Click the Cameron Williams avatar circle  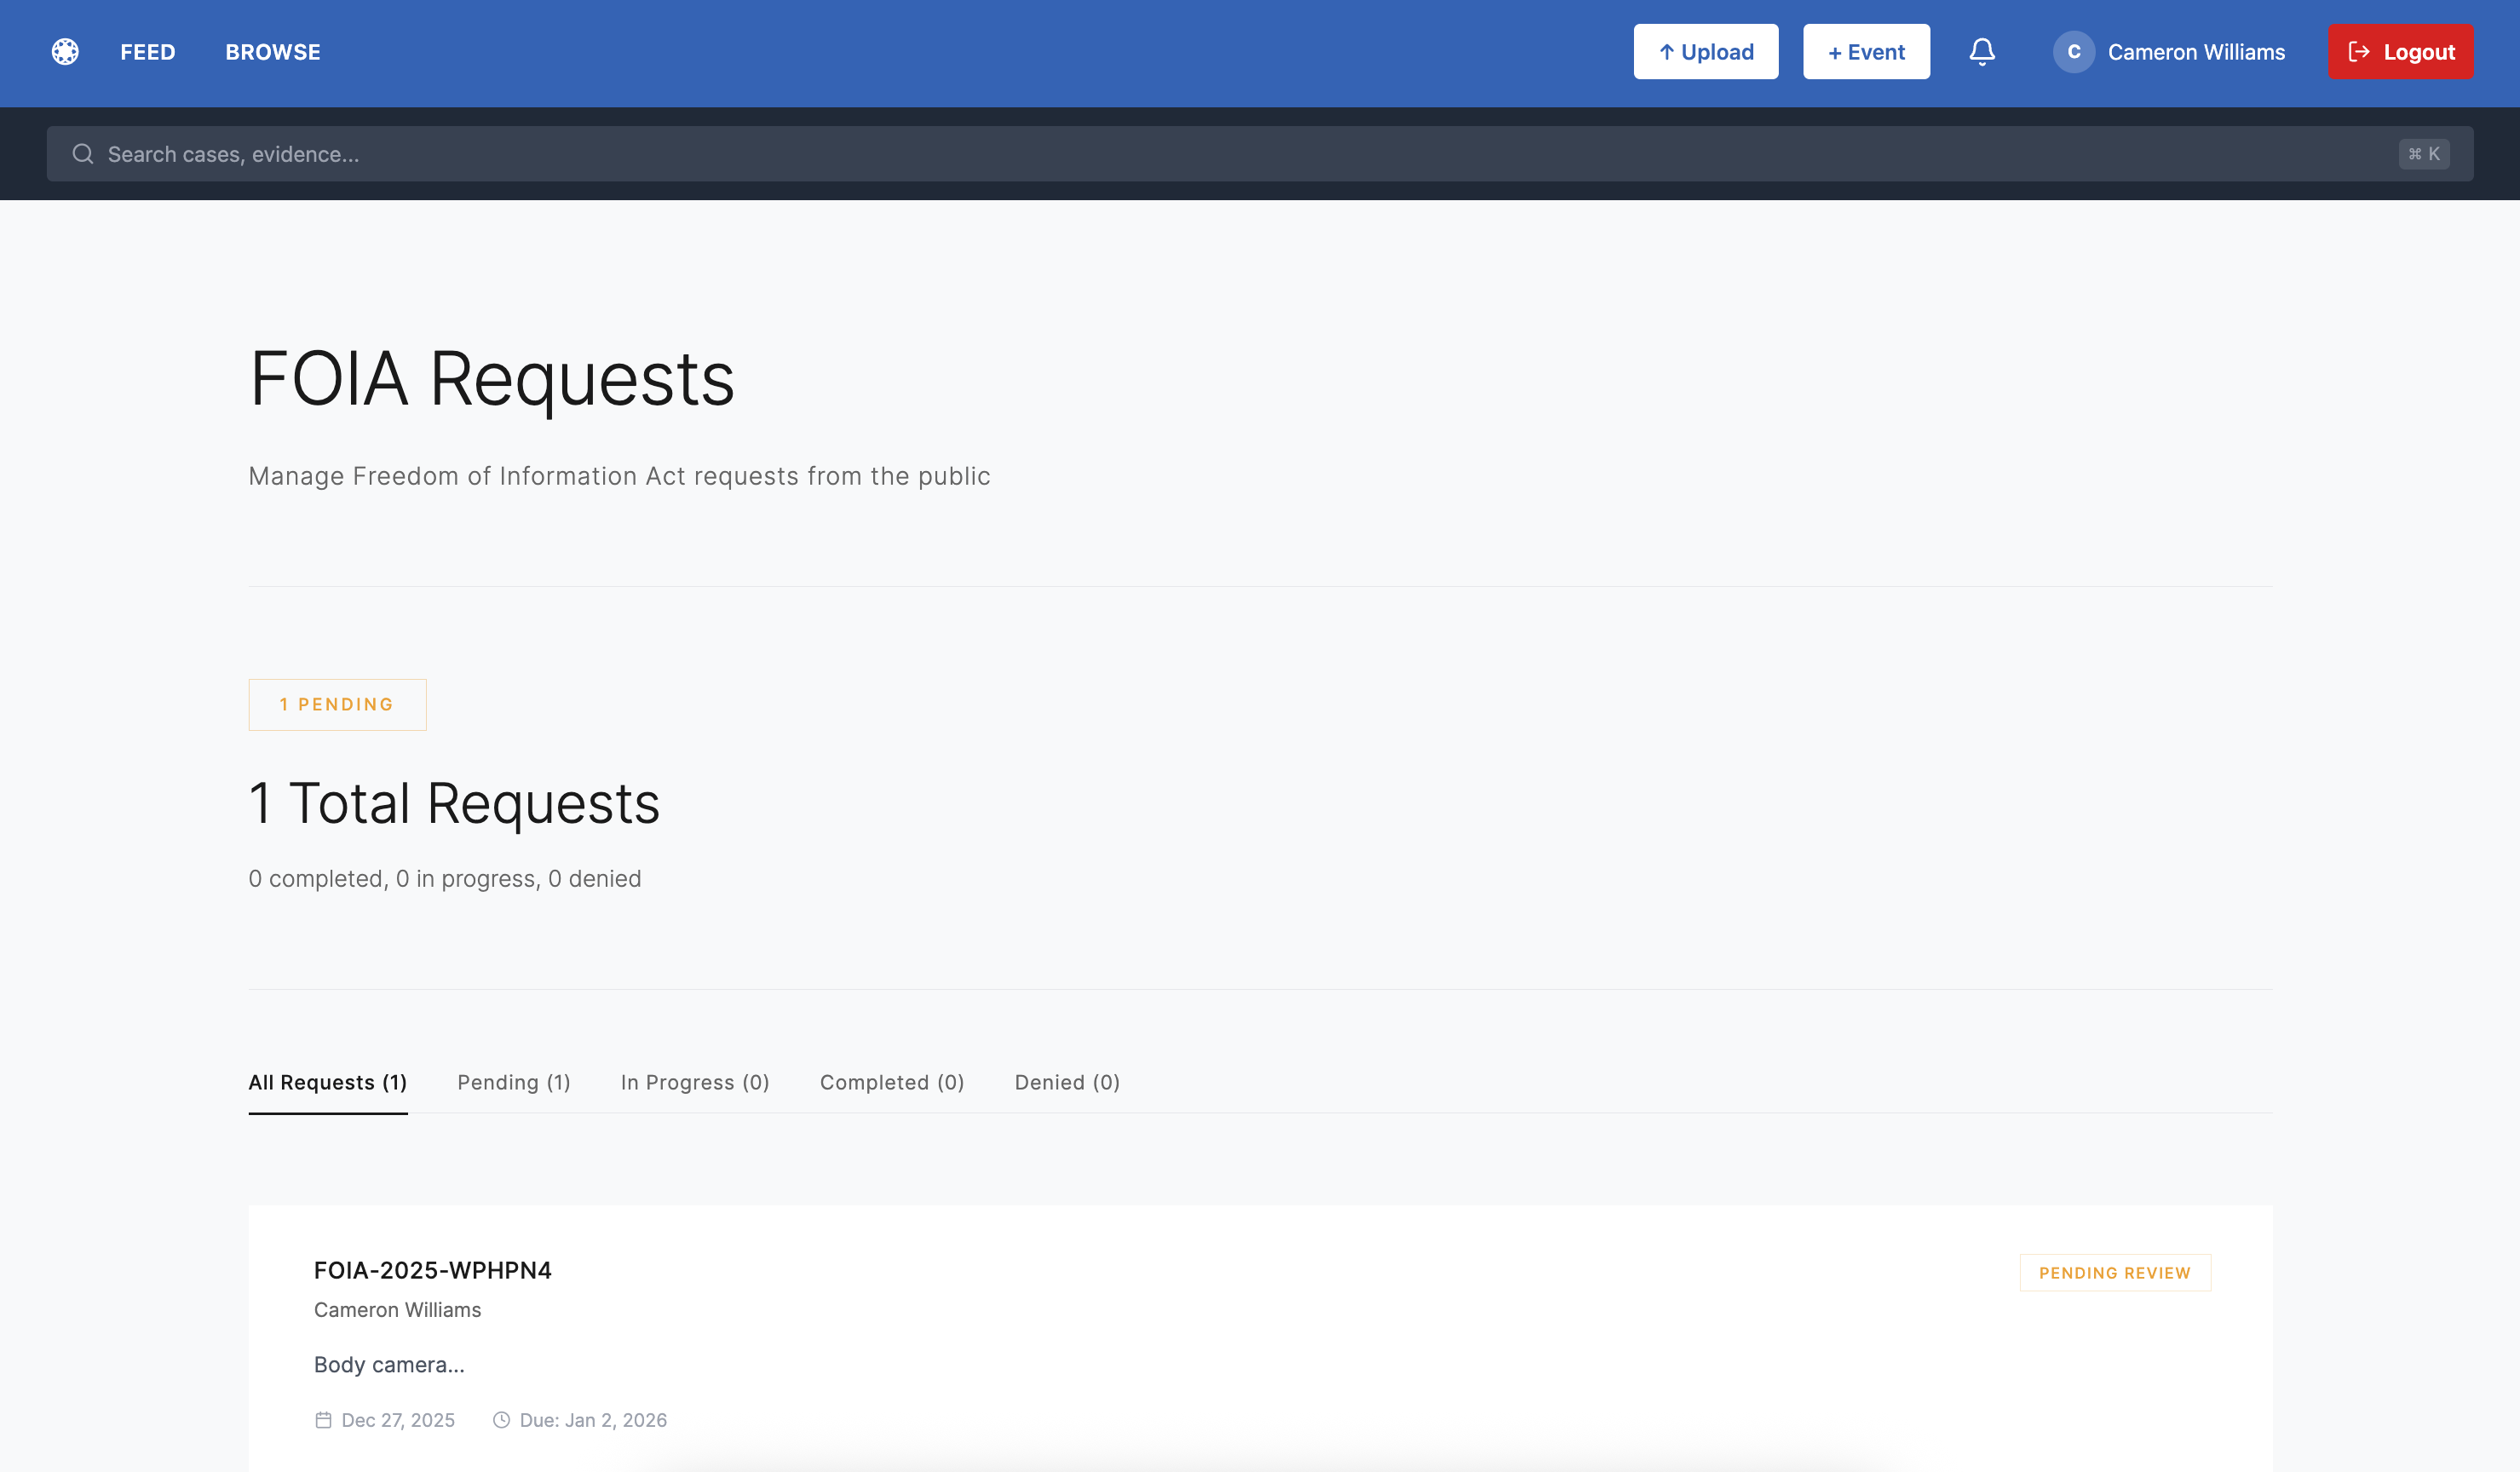click(2074, 51)
